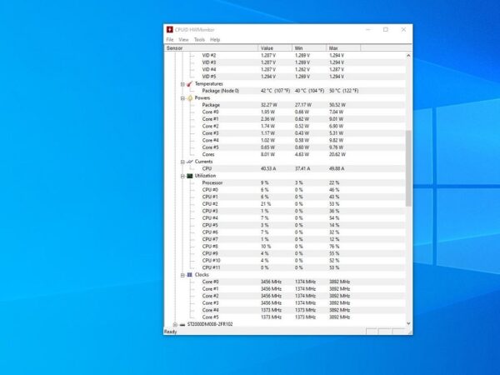Open the View menu
500x375 pixels.
pos(183,39)
